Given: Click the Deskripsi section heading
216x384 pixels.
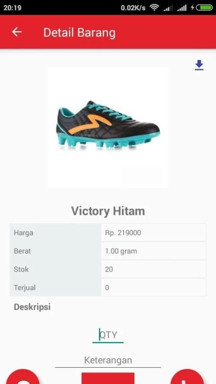Looking at the screenshot, I should tap(32, 307).
